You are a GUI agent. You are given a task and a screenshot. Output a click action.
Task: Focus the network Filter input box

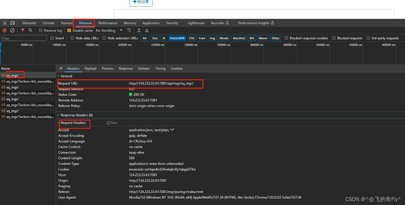pos(24,38)
